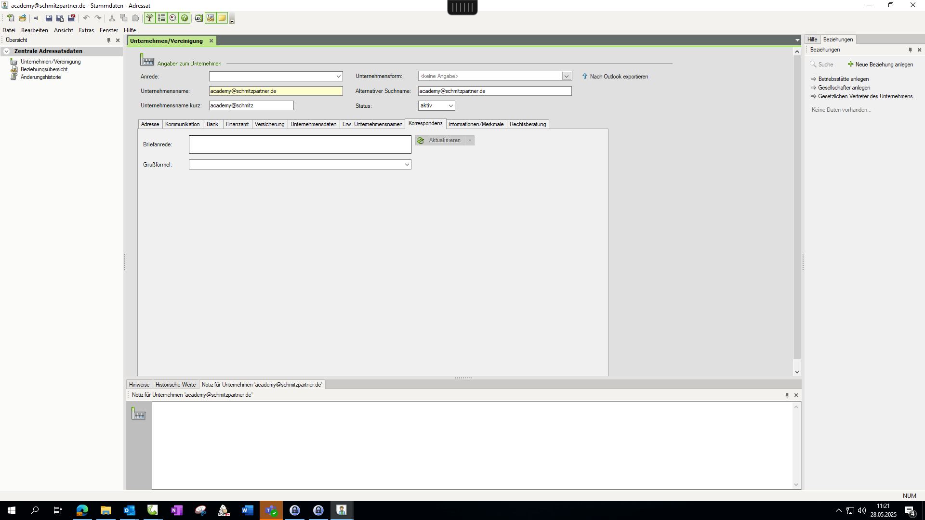Click into the Briefanrede text field

[x=300, y=144]
